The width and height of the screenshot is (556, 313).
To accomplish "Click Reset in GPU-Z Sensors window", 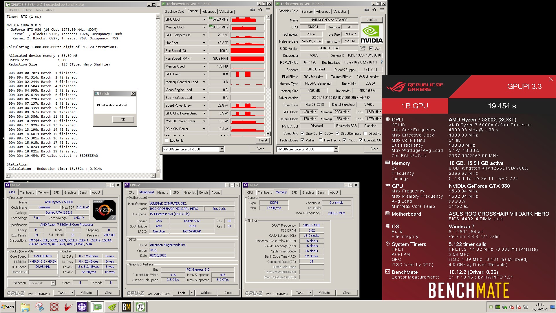I will [263, 140].
